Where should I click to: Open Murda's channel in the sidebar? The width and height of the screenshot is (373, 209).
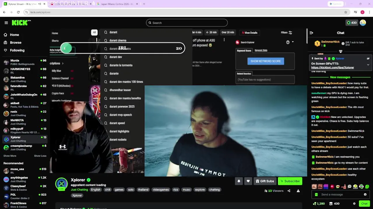pyautogui.click(x=25, y=62)
